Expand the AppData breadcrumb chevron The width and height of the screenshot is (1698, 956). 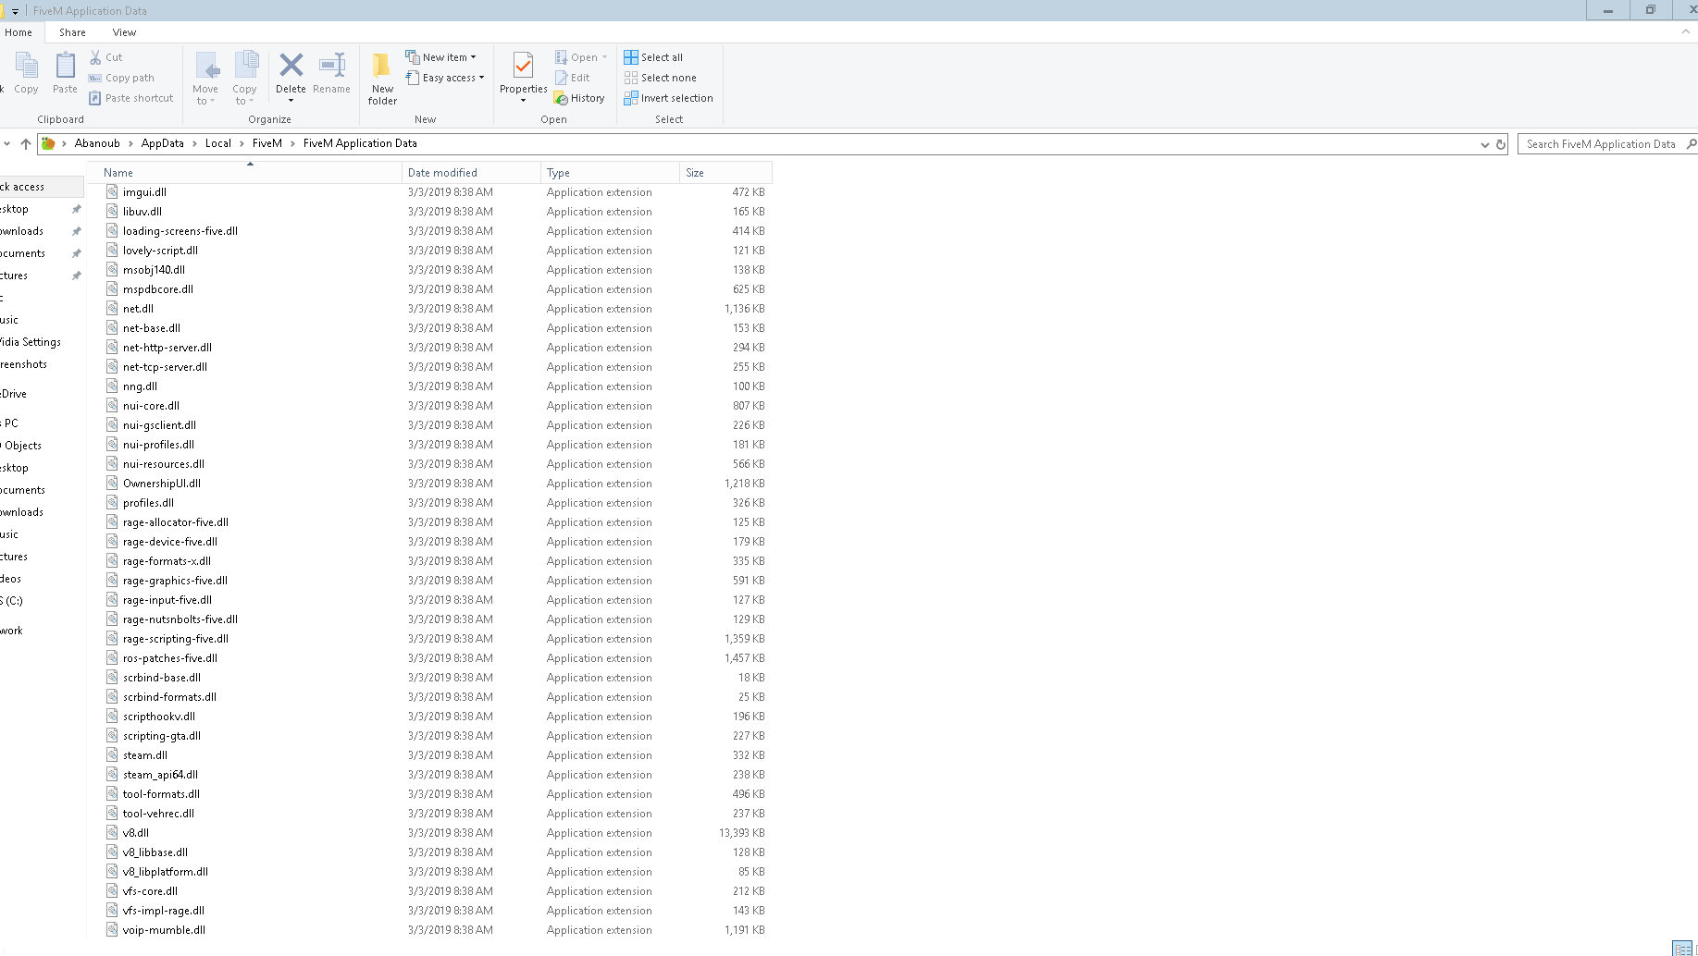click(x=194, y=143)
